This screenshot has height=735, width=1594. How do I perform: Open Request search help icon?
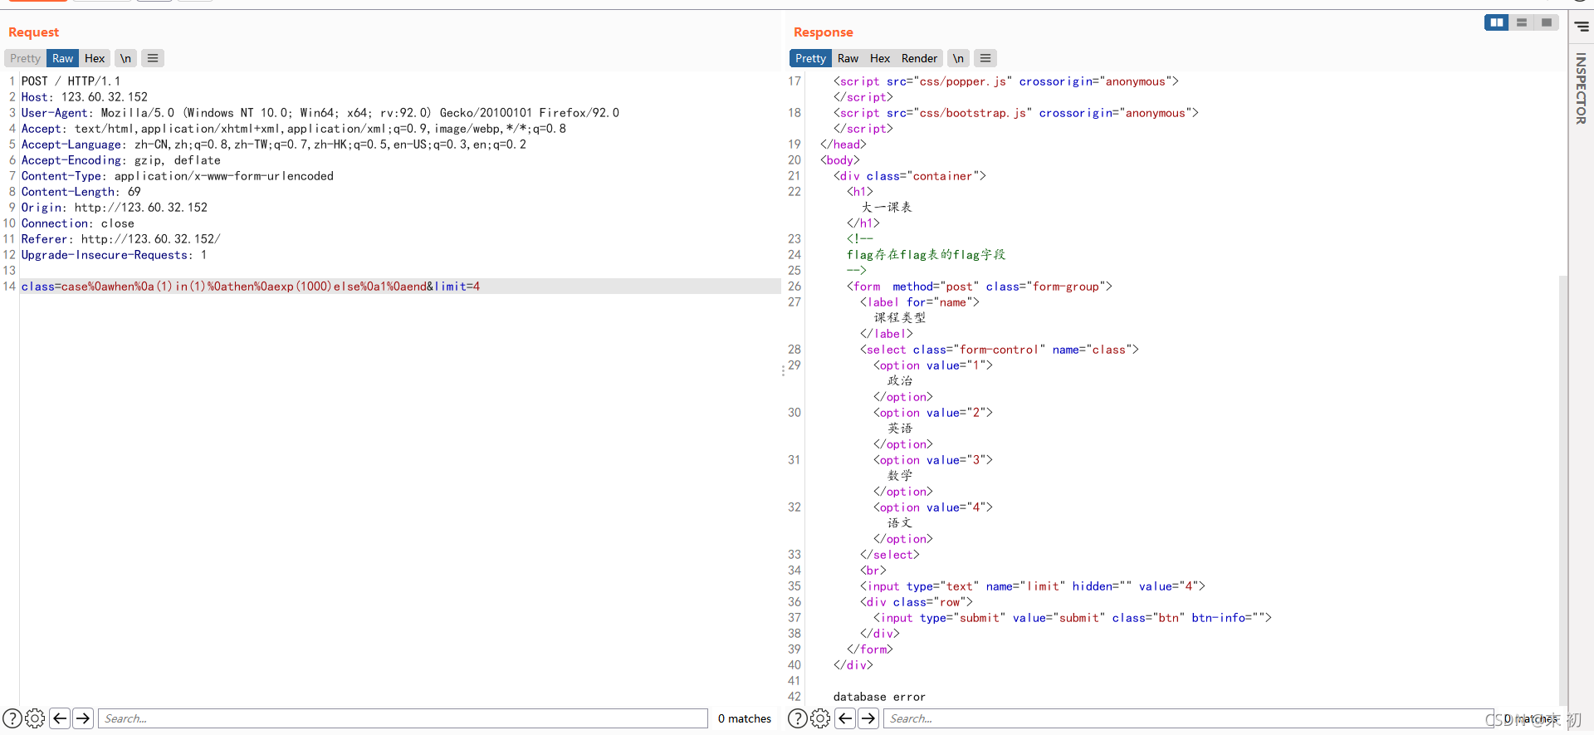12,718
